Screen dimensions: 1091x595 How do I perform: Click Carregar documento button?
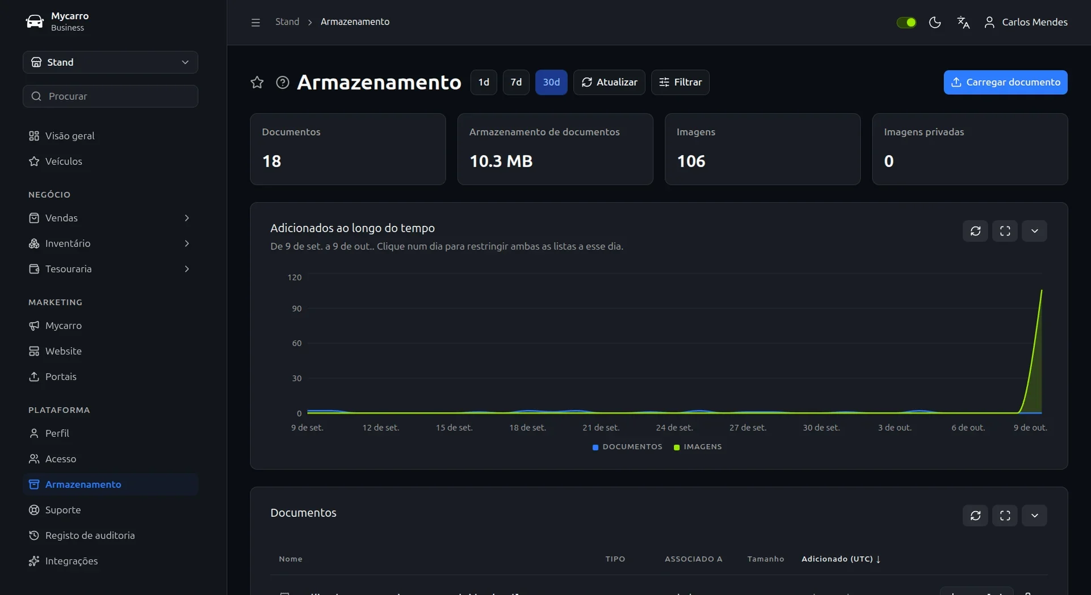1005,82
